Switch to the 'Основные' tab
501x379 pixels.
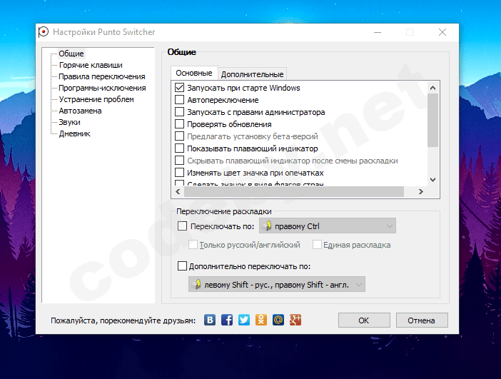tap(194, 74)
